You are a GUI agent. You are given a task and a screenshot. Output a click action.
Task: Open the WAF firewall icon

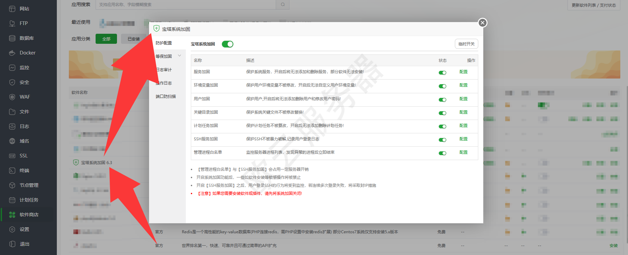pyautogui.click(x=12, y=97)
